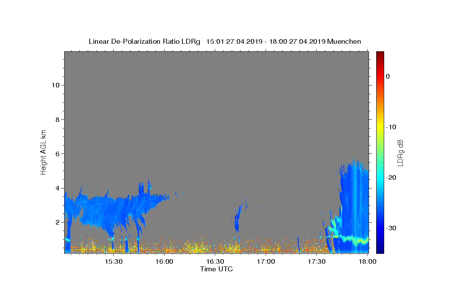Click the plot title 'Linear De-Polarization Ratio LDRg'
Viewport: 456px width, 304px height.
click(144, 41)
